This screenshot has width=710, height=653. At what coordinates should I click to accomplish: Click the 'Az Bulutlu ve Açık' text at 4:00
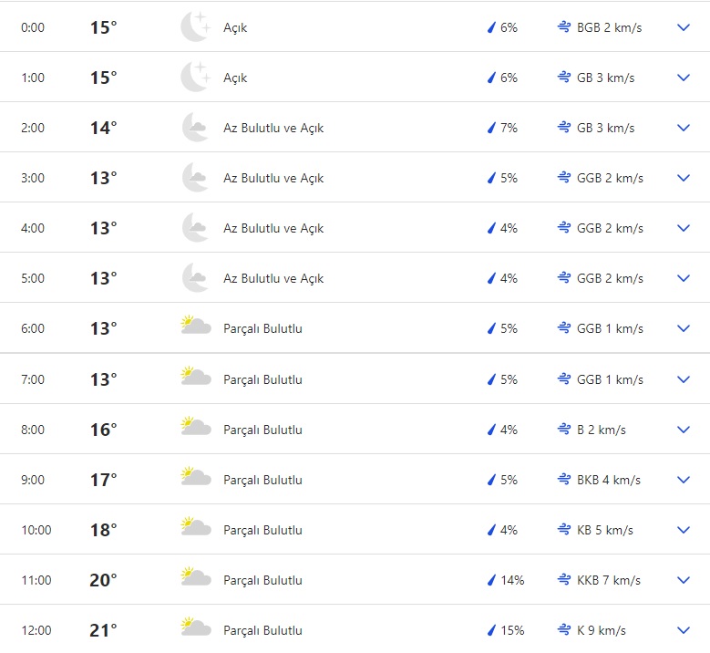pos(273,228)
